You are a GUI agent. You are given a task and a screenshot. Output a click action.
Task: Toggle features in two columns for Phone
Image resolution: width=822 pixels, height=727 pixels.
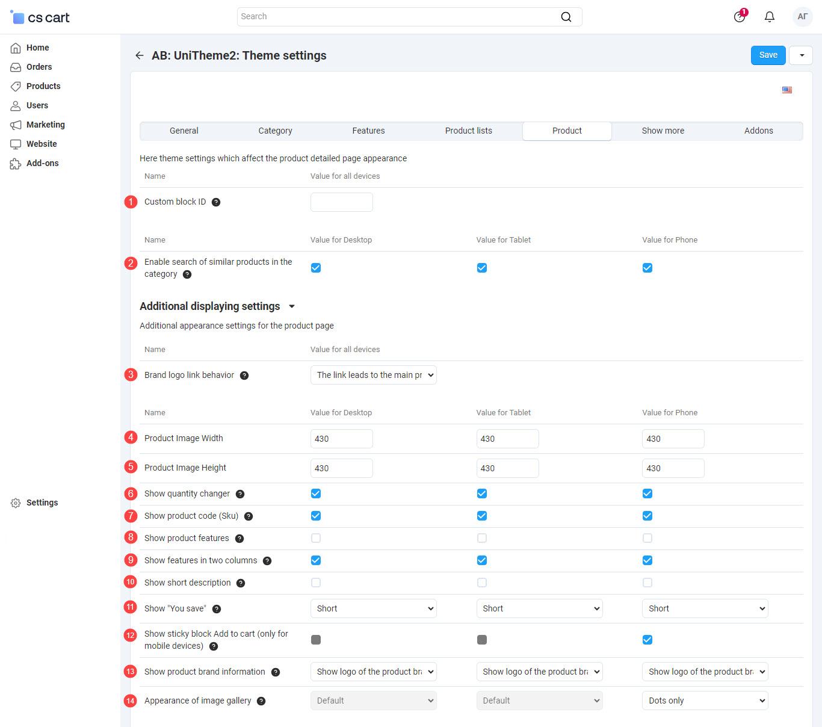(x=647, y=560)
